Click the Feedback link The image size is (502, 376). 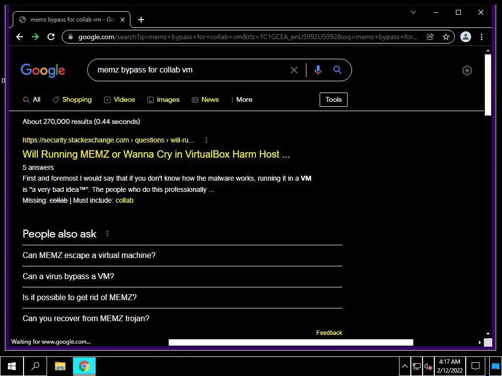(329, 333)
